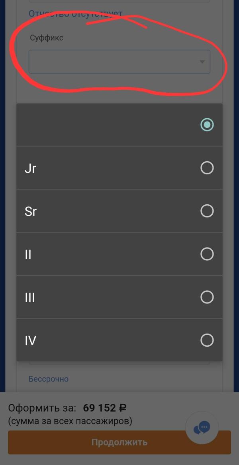
Task: Select the Sr radio button
Action: tap(207, 211)
